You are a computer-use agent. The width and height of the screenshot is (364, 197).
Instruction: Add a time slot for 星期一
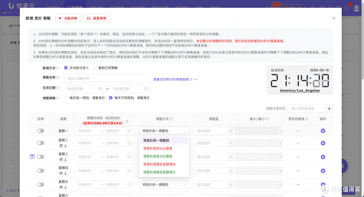click(x=323, y=131)
